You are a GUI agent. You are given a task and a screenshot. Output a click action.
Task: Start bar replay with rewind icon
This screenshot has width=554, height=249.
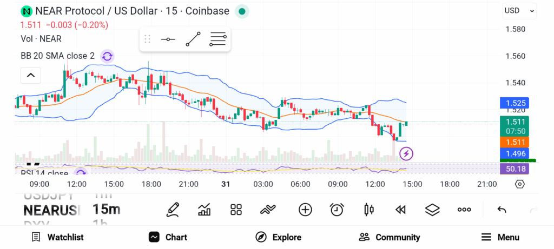[x=400, y=210]
